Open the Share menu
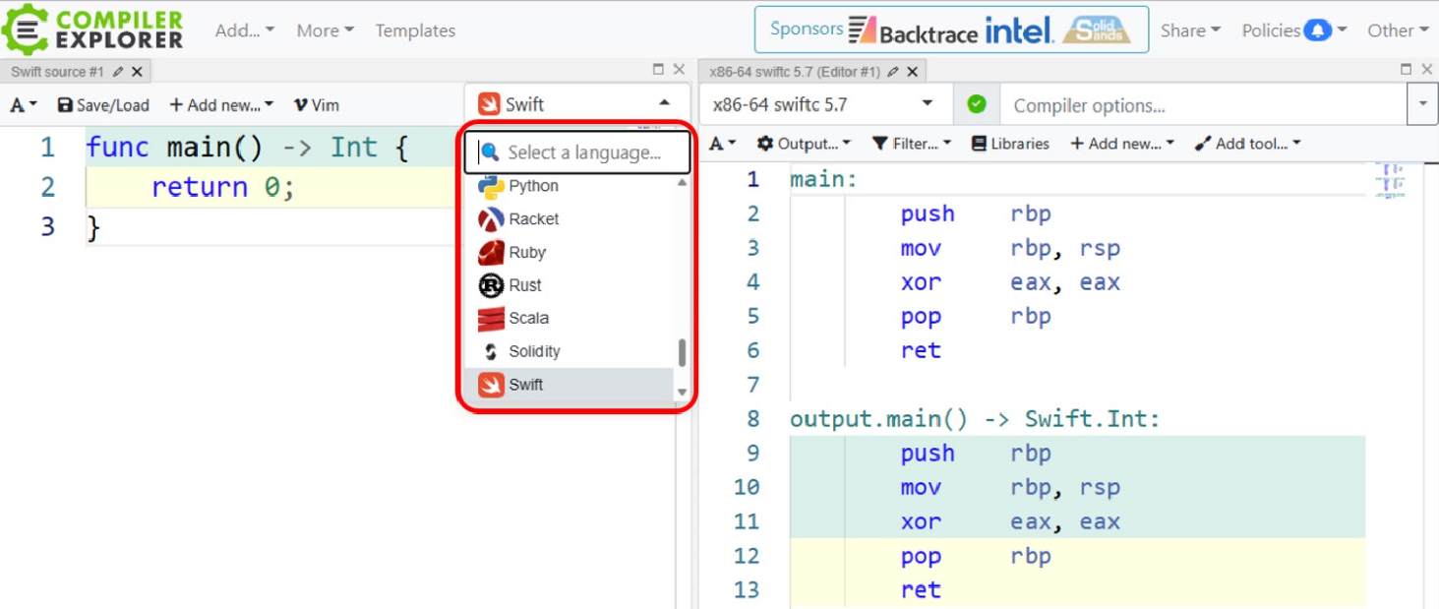Screen dimensions: 1439x609 1189,30
